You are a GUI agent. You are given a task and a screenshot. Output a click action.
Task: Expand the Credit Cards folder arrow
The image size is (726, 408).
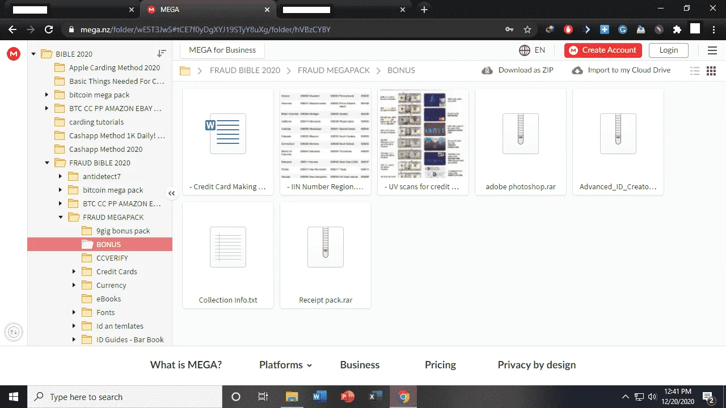[74, 272]
